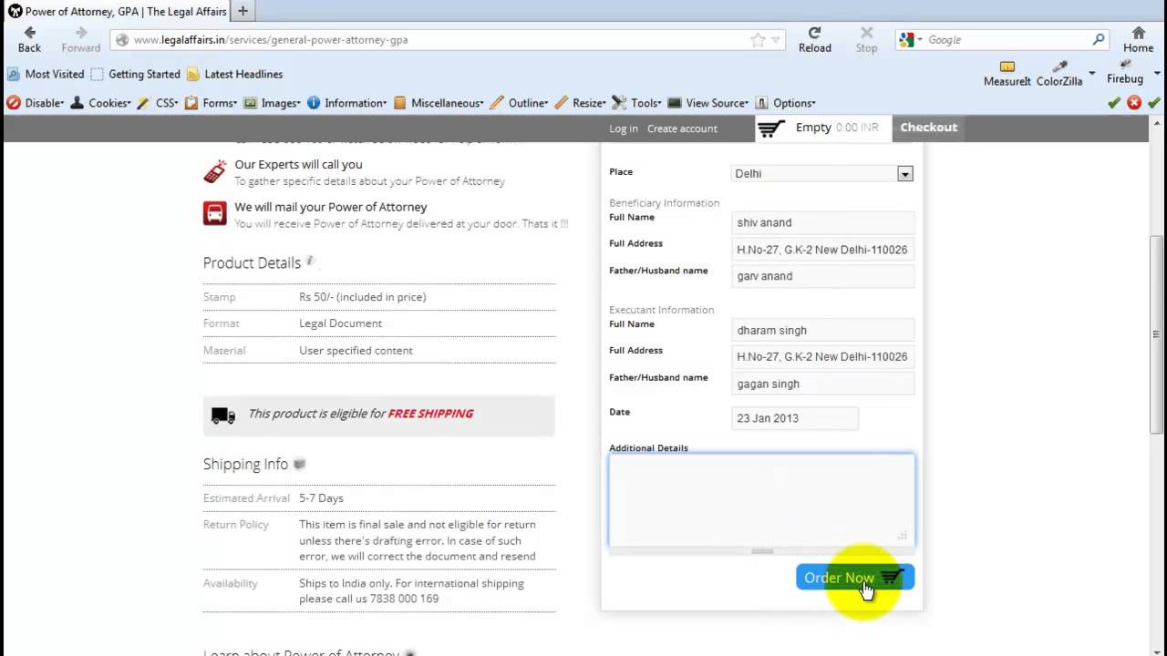Open the Disable developer menu

click(35, 103)
